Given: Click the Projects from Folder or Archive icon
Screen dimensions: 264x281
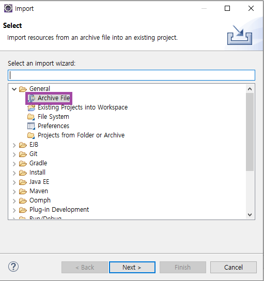Looking at the screenshot, I should pos(31,135).
